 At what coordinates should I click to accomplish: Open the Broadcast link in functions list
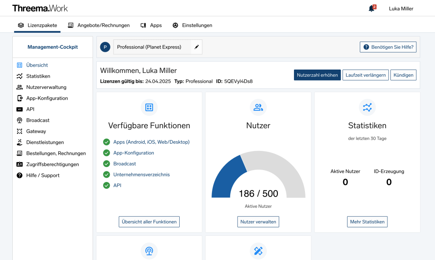point(124,164)
